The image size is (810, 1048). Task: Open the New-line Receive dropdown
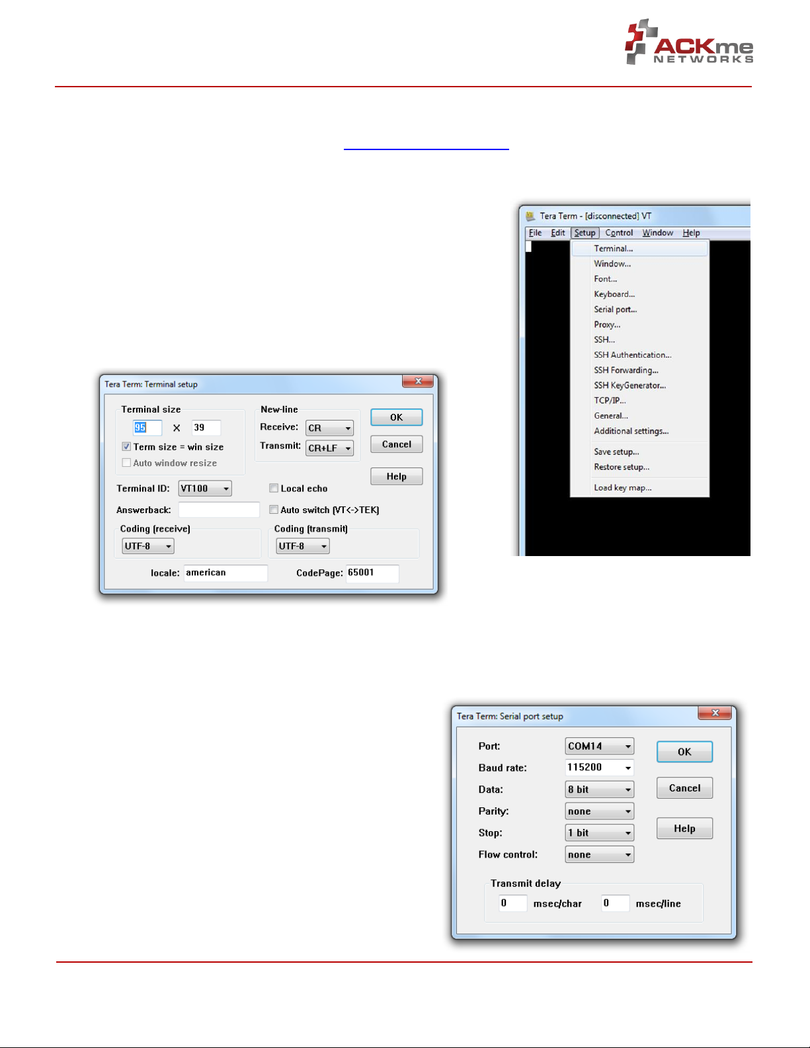[x=329, y=428]
